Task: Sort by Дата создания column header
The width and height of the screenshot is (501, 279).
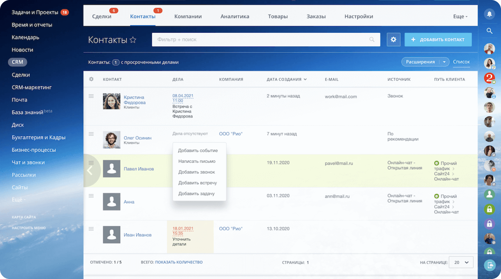Action: click(x=287, y=79)
